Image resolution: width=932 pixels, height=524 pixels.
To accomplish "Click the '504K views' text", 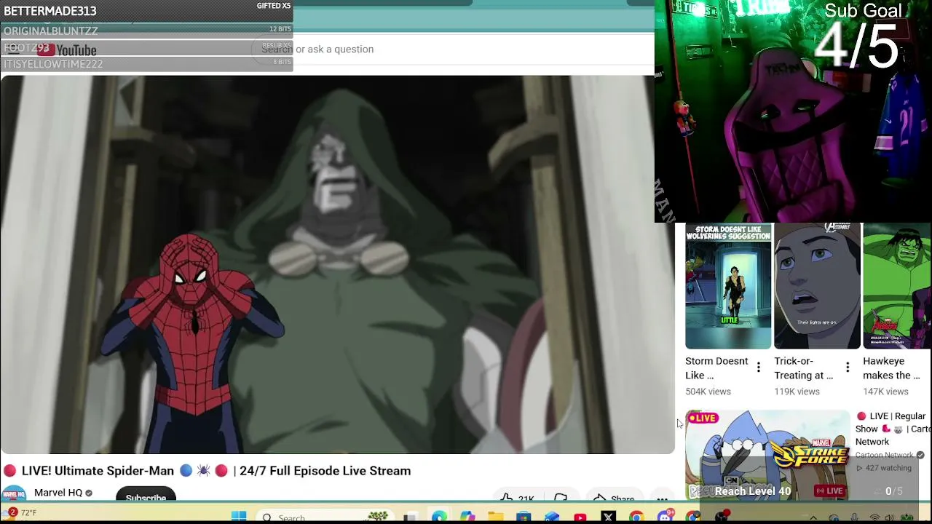I will point(708,392).
